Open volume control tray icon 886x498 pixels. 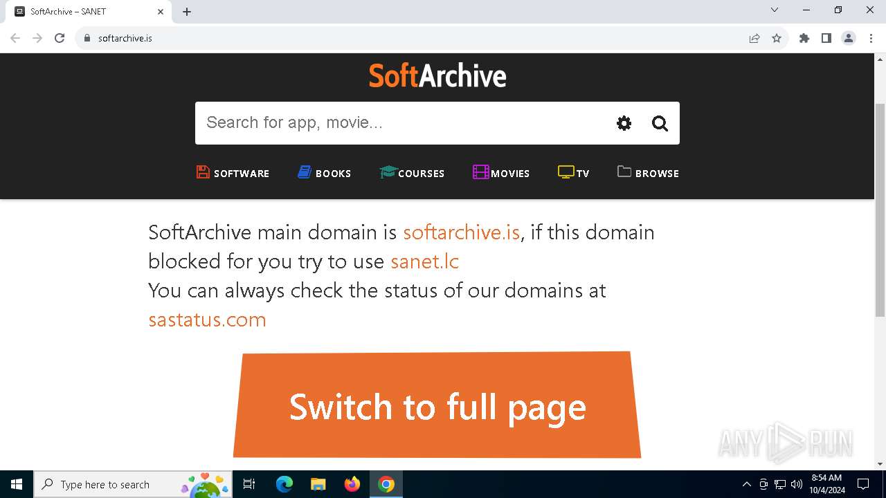tap(797, 484)
